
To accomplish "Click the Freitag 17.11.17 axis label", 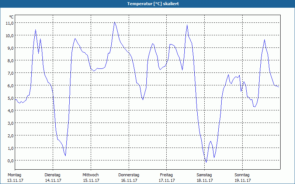I will pos(167,178).
